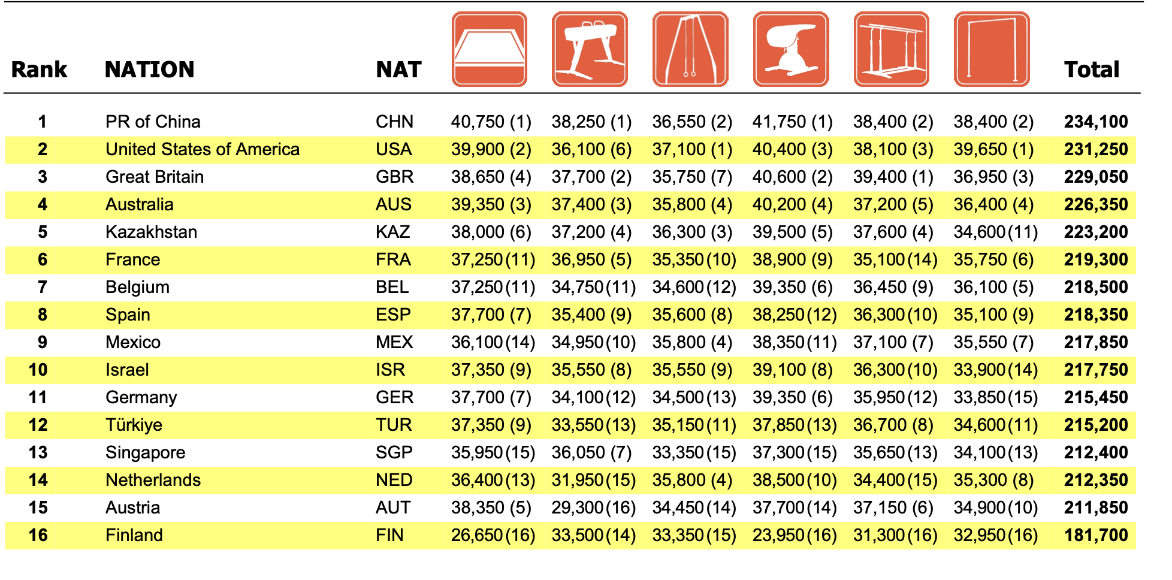
Task: Click Australia total 226,350
Action: 1096,204
